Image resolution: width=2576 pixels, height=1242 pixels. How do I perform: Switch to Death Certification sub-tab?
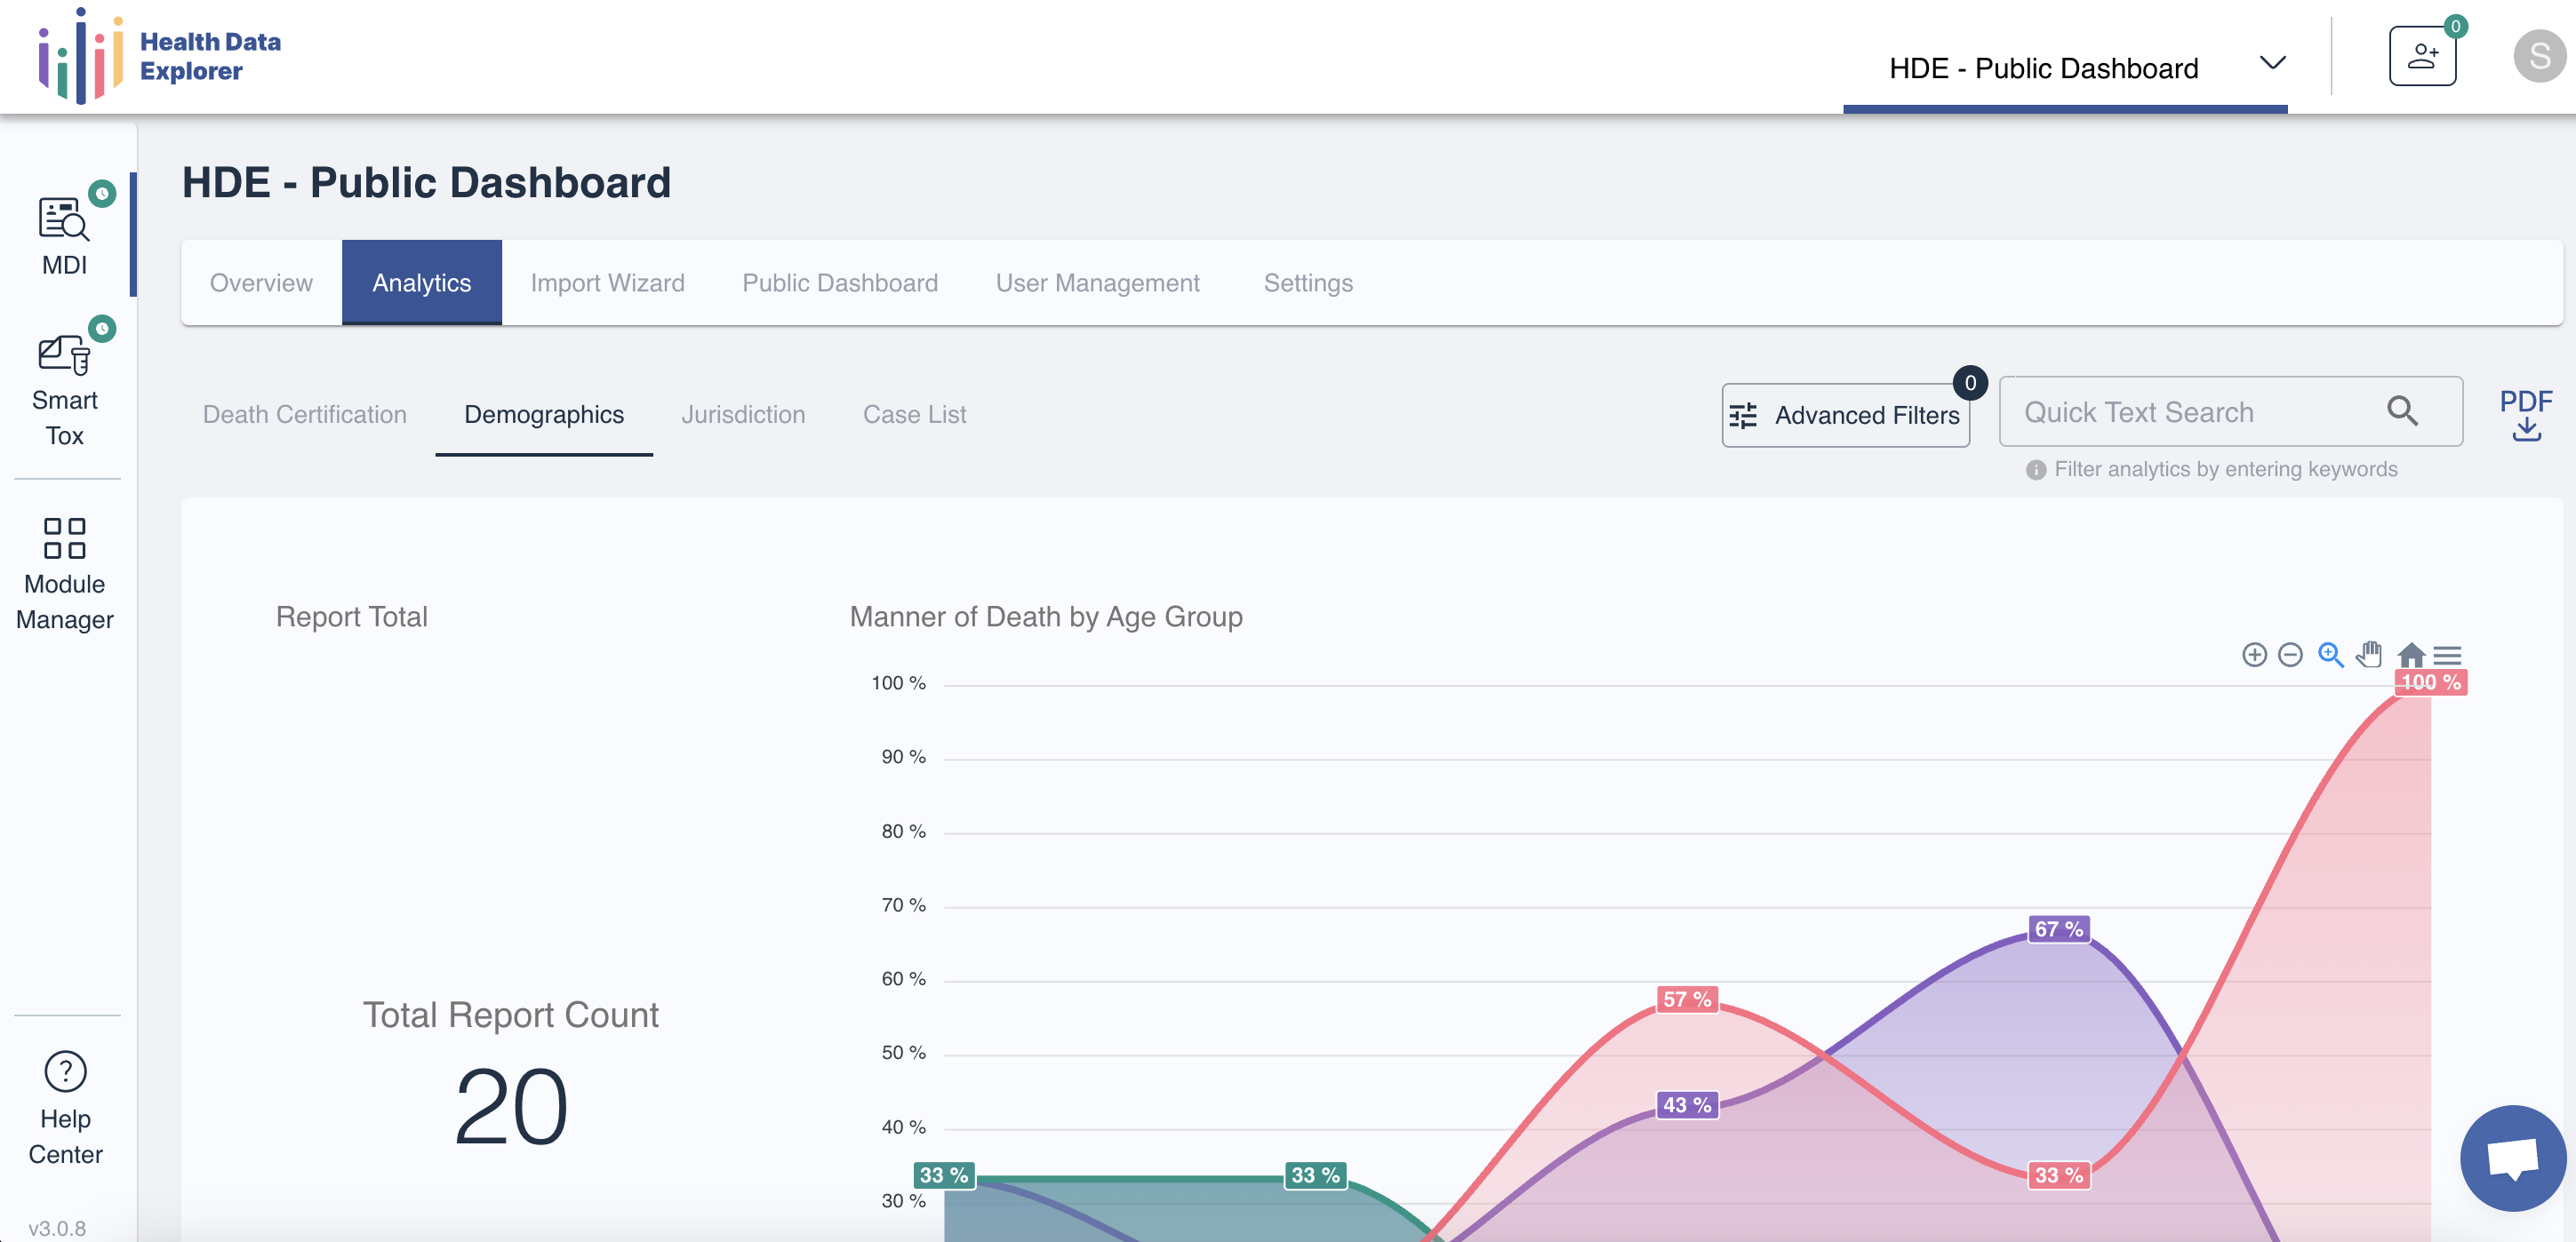(304, 415)
